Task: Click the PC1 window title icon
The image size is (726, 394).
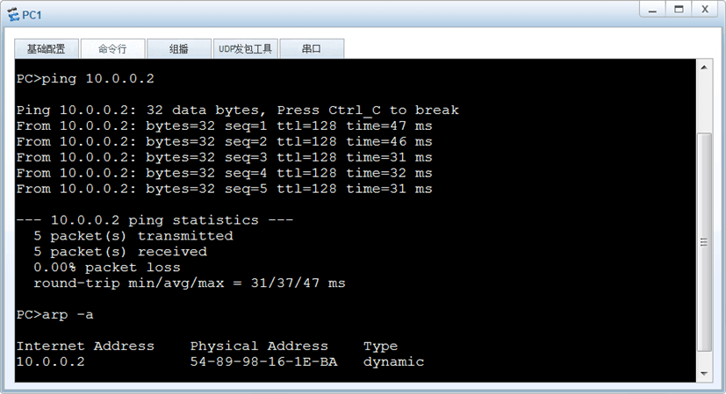Action: click(14, 15)
